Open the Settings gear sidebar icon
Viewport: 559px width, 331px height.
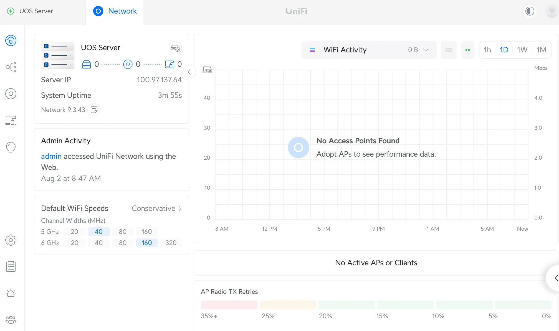click(x=11, y=240)
